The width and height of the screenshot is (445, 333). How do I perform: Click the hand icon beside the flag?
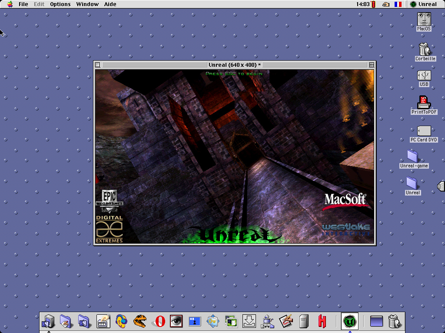386,4
